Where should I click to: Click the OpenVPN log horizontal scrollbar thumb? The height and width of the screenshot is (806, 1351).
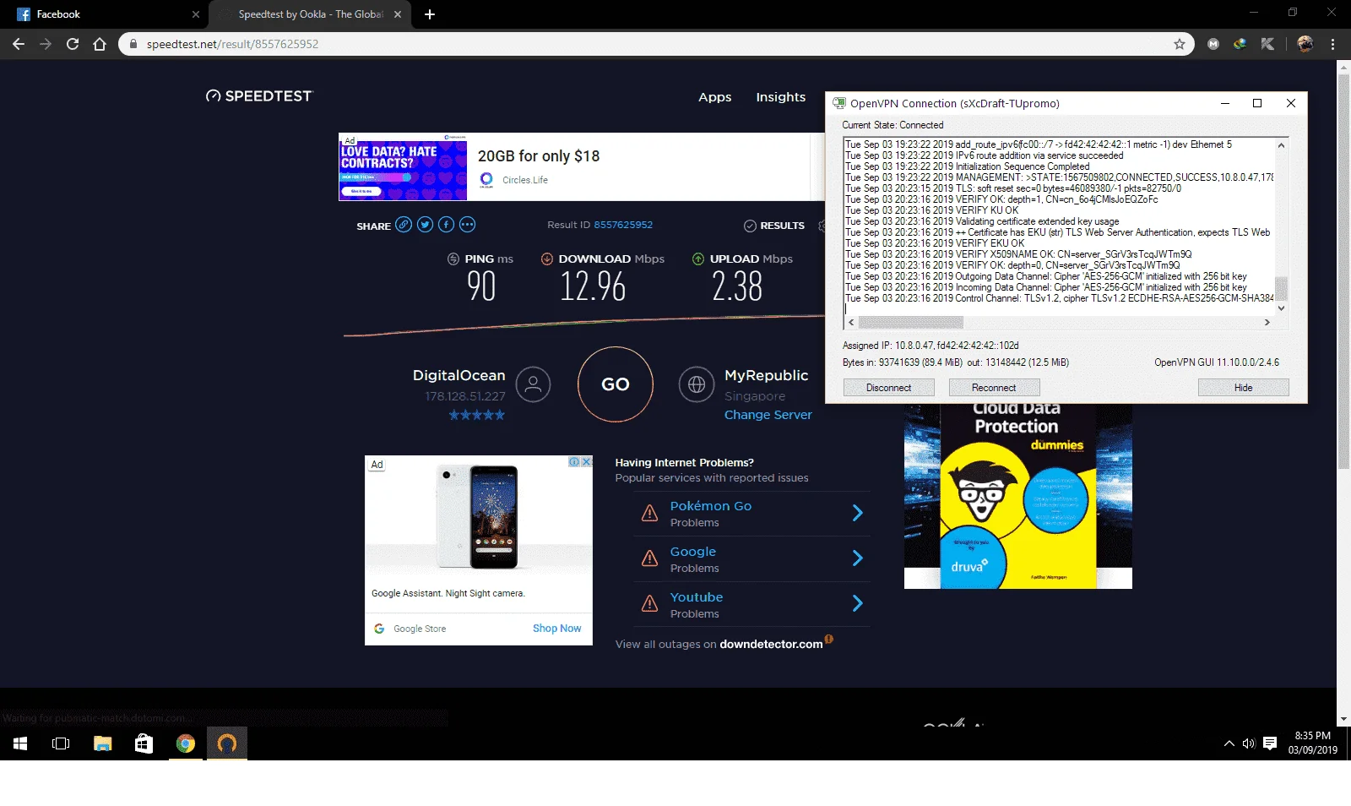910,323
